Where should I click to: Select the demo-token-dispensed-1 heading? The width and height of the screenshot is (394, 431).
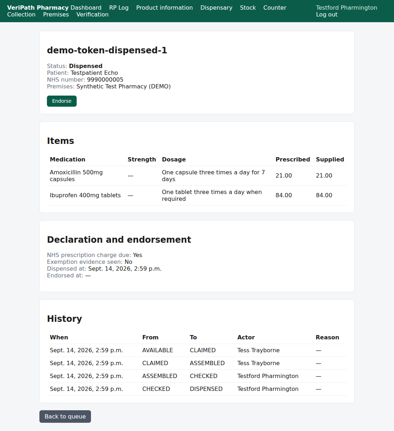point(107,50)
